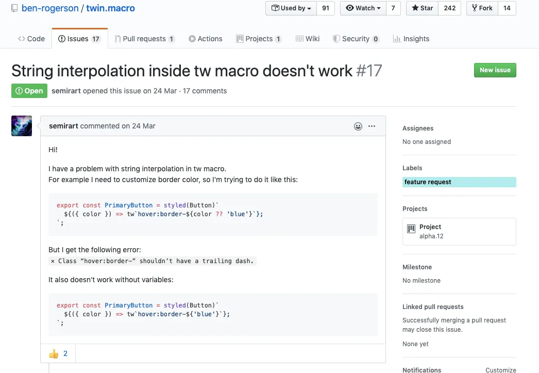The width and height of the screenshot is (539, 373).
Task: Open the twin.macro repository link
Action: pos(110,8)
